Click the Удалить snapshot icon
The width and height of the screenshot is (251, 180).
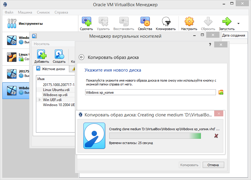click(x=103, y=22)
